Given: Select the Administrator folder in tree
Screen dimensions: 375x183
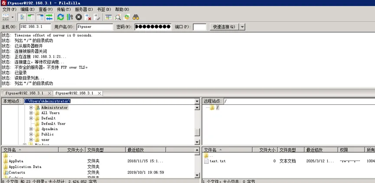Looking at the screenshot, I should (55, 108).
